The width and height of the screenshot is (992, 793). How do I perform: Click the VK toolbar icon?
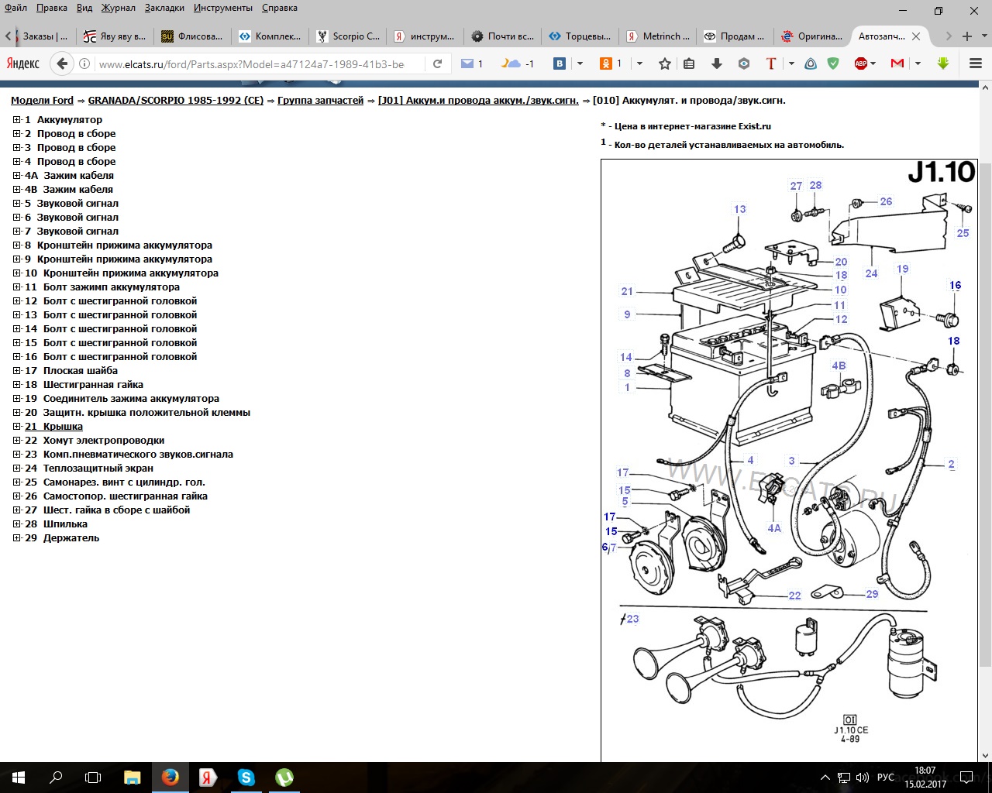560,64
